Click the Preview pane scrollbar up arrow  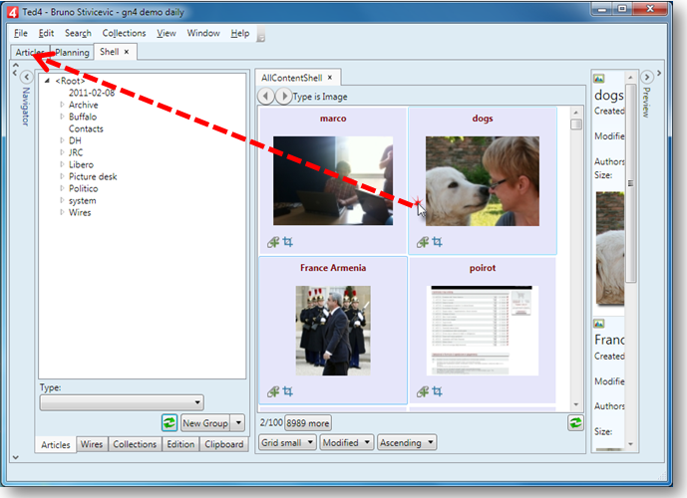(x=630, y=78)
